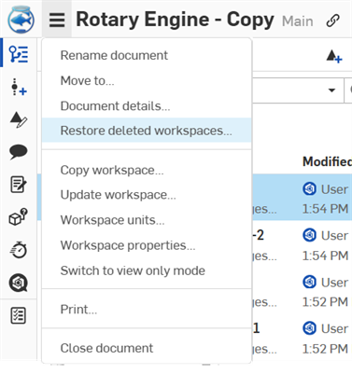Screen dimensions: 352x374
Task: Expand the filter dropdown arrow
Action: point(331,90)
